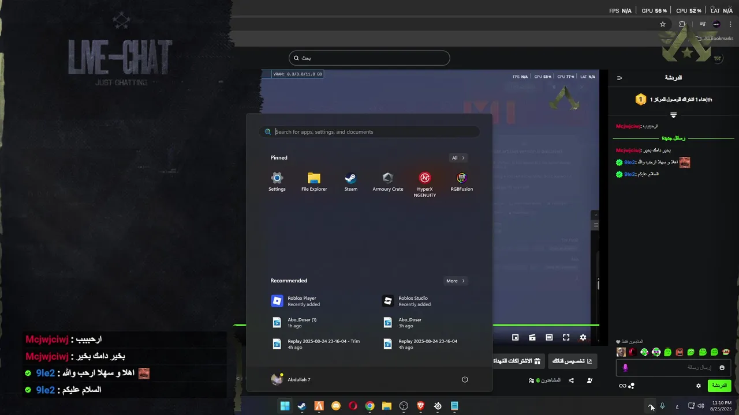The height and width of the screenshot is (415, 739).
Task: Toggle theater mode on video player
Action: [x=549, y=338]
